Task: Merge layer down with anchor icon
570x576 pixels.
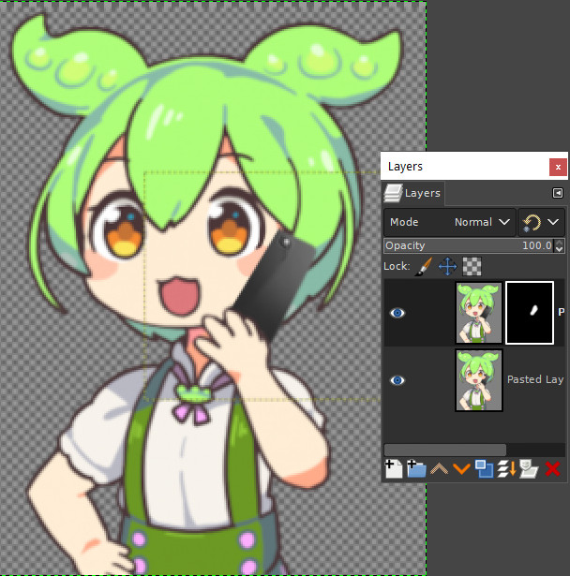Action: [507, 468]
